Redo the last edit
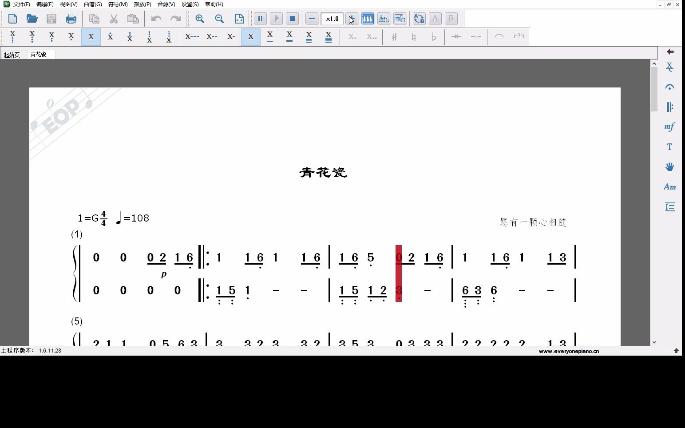The image size is (685, 428). (176, 19)
